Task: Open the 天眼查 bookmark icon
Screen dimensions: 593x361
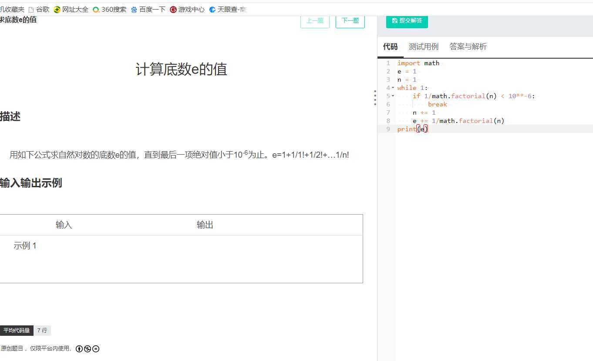Action: [x=212, y=9]
